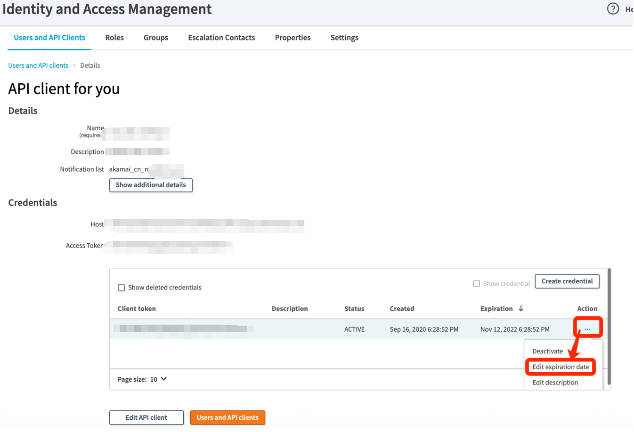Click the Show additional details button
Viewport: 634px width, 432px height.
point(151,185)
